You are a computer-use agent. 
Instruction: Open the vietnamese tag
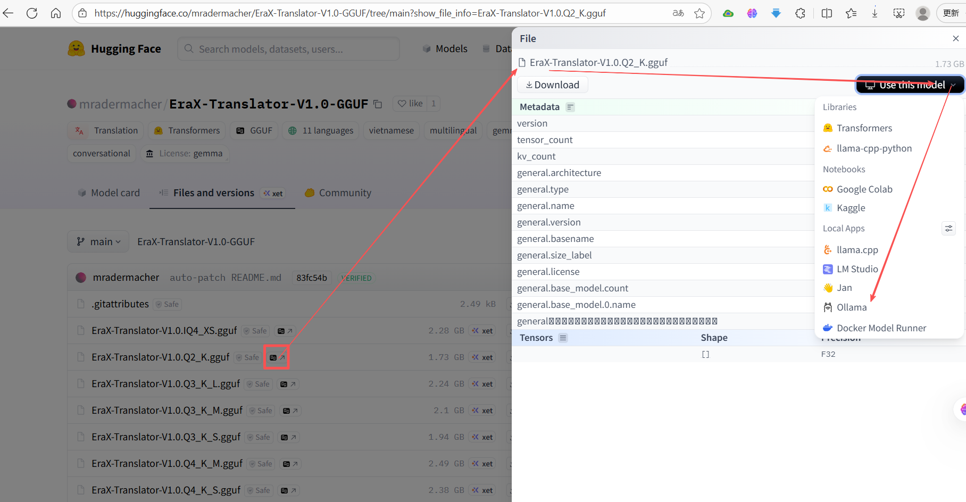(392, 130)
